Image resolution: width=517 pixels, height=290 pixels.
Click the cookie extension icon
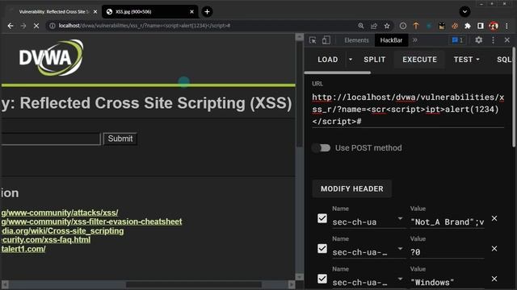point(455,26)
